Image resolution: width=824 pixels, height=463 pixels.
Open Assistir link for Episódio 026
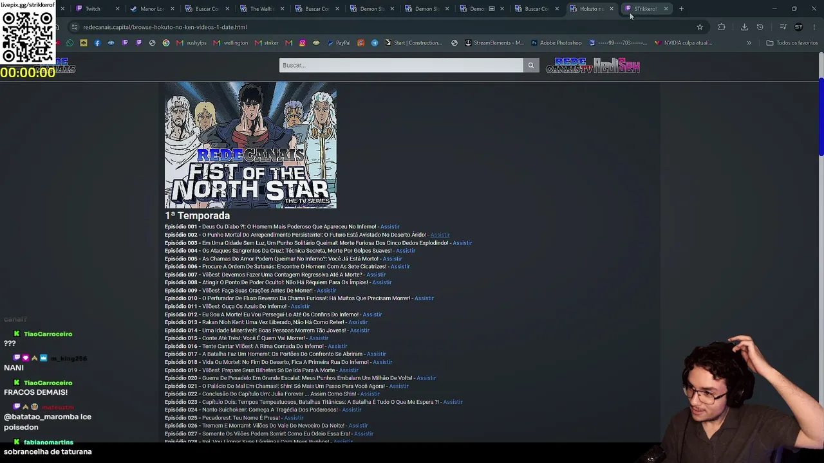[358, 426]
